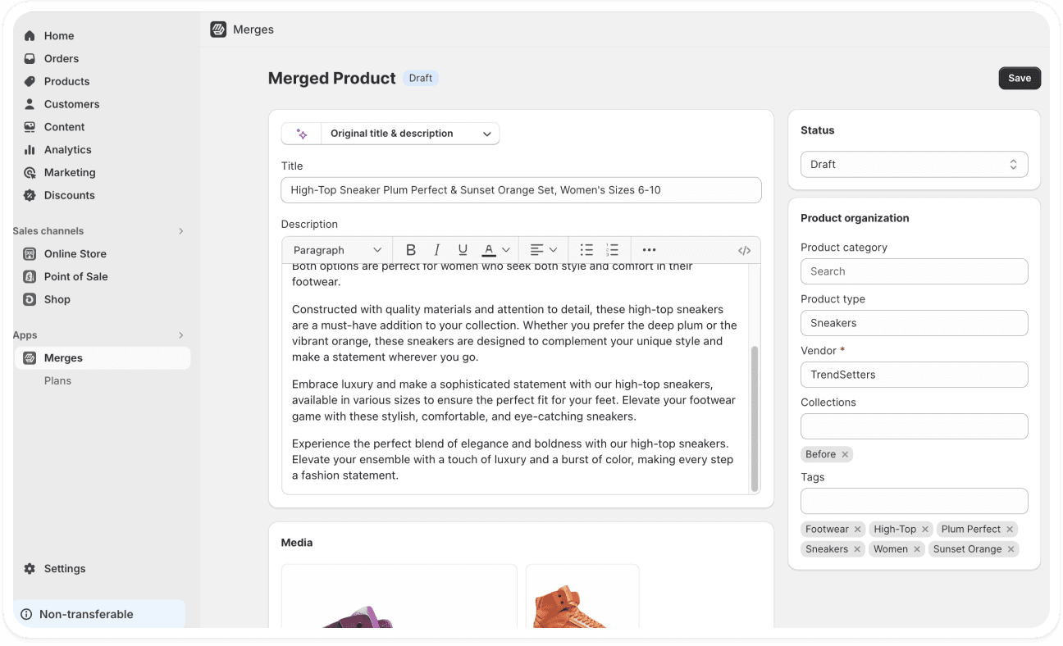This screenshot has width=1063, height=646.
Task: Switch the description editor to code view
Action: (744, 249)
